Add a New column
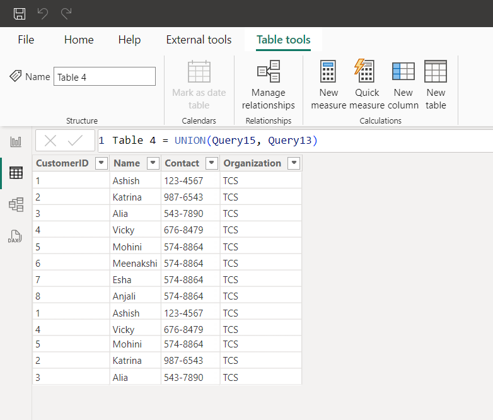The width and height of the screenshot is (493, 420). (x=403, y=86)
